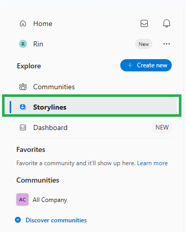The height and width of the screenshot is (232, 186).
Task: Click the Discover communities plus icon
Action: 18,220
